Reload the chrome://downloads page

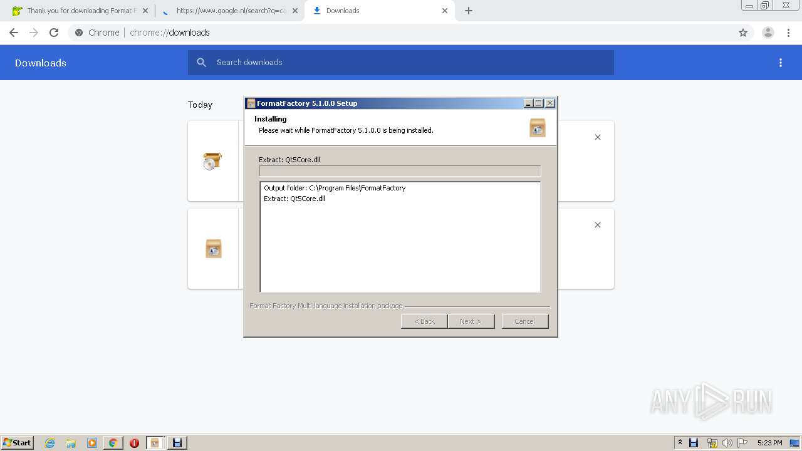click(54, 33)
